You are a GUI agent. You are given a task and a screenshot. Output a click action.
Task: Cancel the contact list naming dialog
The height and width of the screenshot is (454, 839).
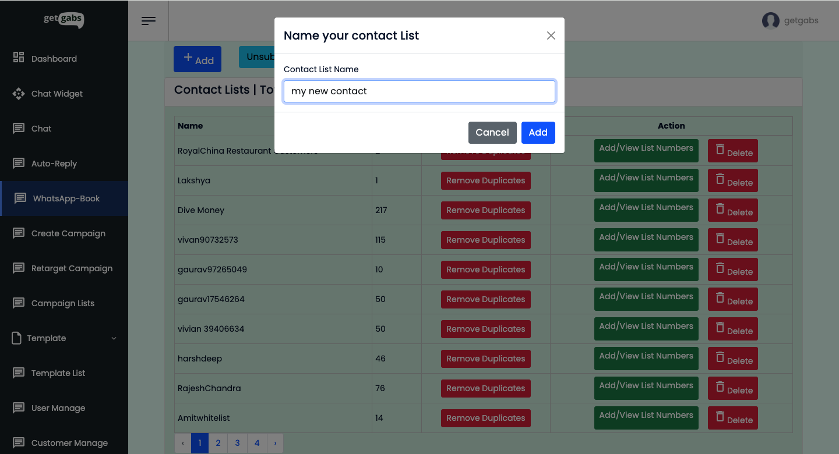(492, 133)
